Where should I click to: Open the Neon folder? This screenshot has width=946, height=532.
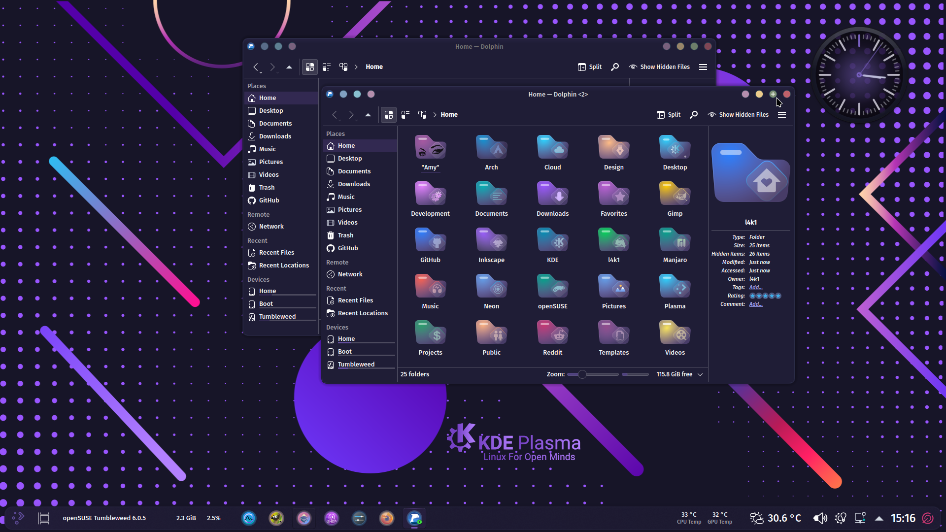pos(491,292)
